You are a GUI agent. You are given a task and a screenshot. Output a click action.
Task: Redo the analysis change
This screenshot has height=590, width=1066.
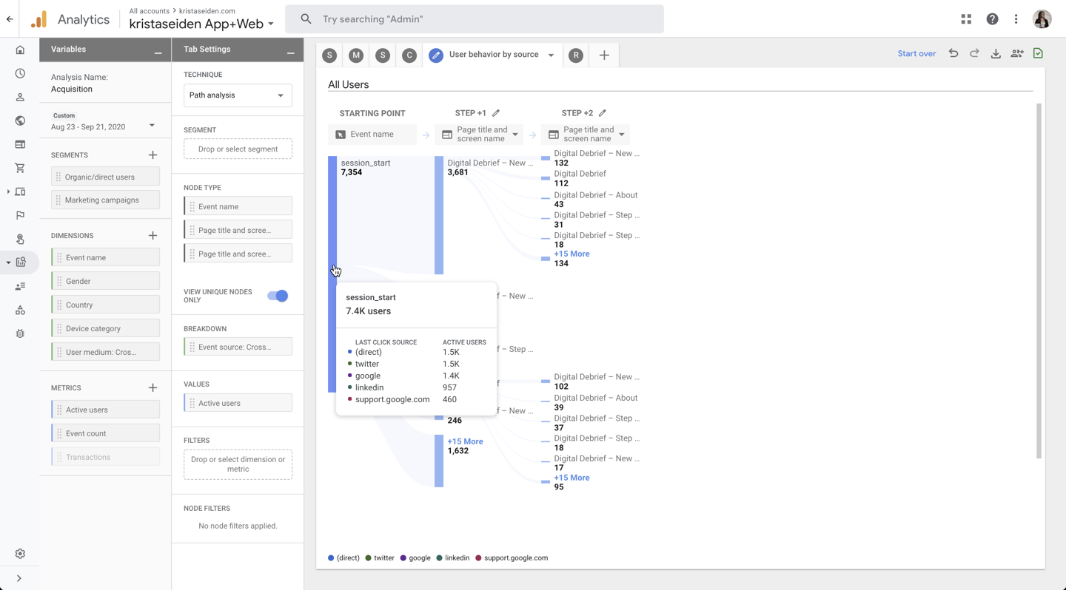pyautogui.click(x=974, y=53)
